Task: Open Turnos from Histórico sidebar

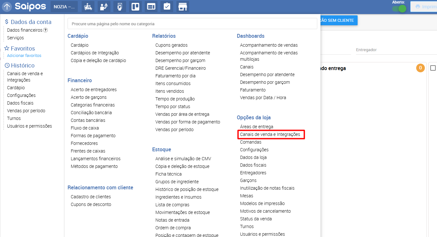Action: point(14,118)
